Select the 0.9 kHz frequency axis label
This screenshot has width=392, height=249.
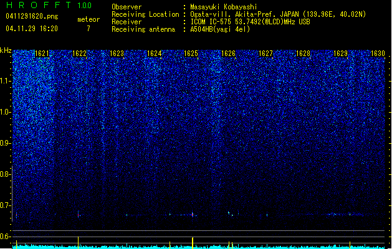(6, 143)
